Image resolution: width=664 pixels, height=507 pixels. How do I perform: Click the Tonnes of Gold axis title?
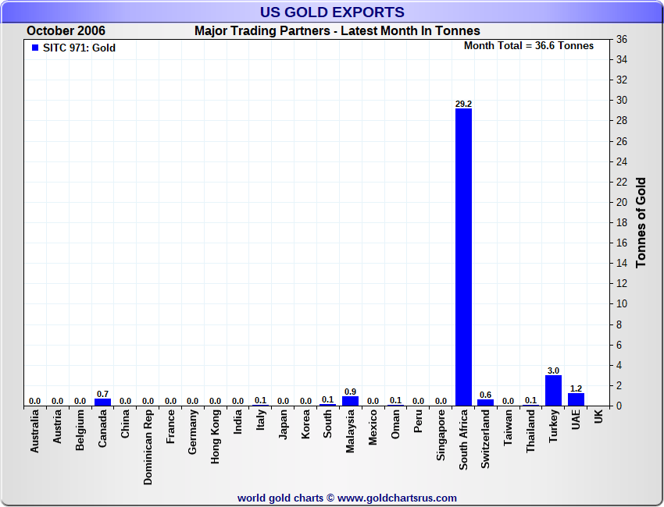coord(641,222)
